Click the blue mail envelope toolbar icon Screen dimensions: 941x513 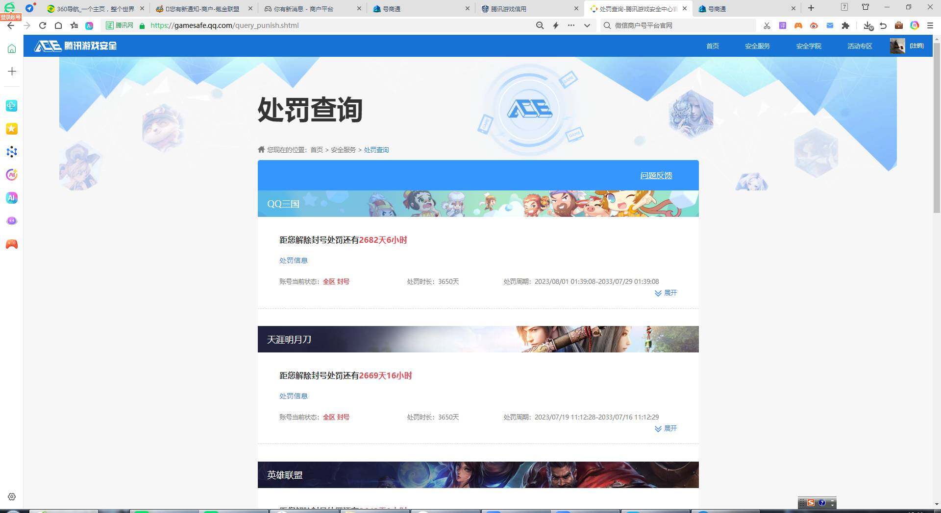pyautogui.click(x=830, y=25)
